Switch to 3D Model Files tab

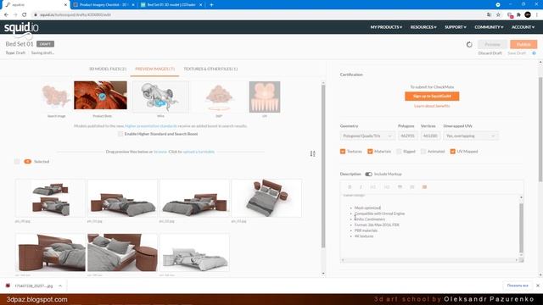pyautogui.click(x=108, y=69)
